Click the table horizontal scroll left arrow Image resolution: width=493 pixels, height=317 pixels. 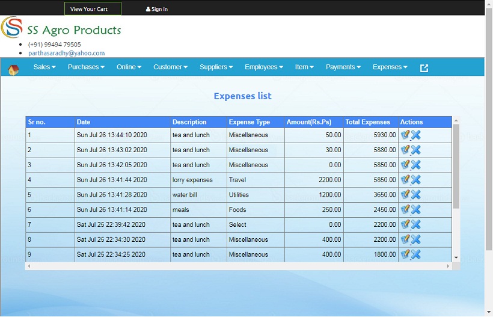click(29, 266)
